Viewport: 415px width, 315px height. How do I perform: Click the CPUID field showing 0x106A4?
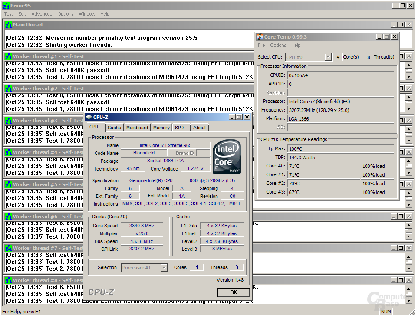pos(341,75)
